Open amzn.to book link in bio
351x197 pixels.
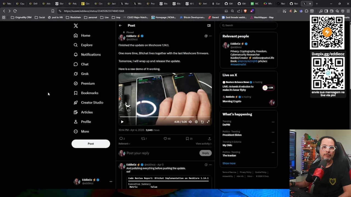click(248, 61)
